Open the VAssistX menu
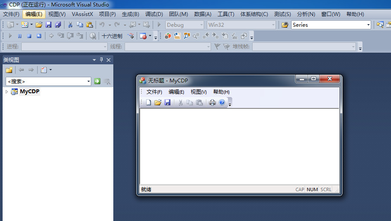The image size is (391, 221). point(82,14)
